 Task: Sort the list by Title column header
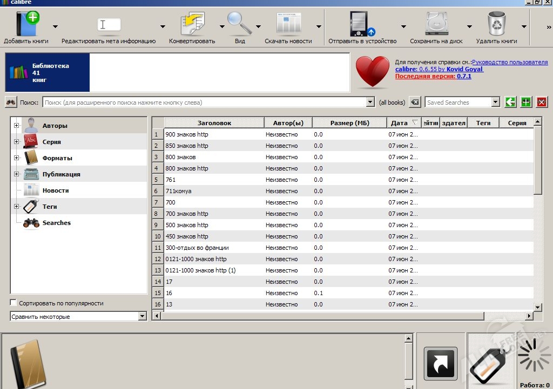click(214, 123)
